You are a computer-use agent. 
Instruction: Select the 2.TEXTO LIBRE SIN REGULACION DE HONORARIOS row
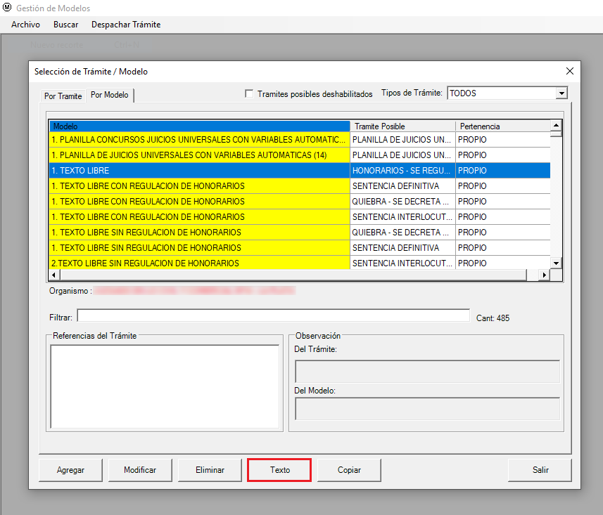[x=300, y=263]
